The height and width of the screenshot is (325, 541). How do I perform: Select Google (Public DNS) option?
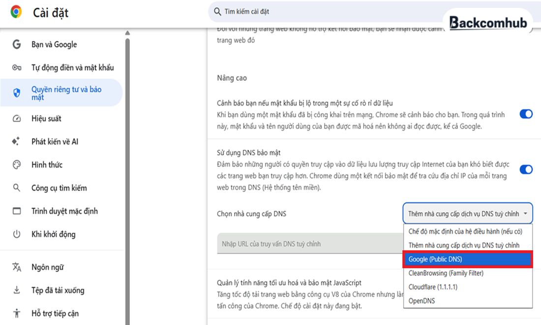coord(468,259)
